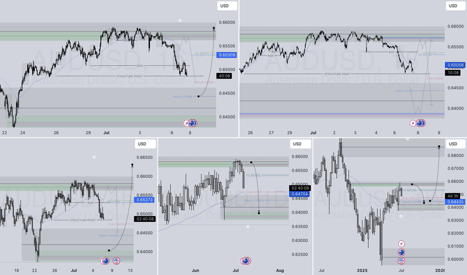The image size is (467, 275).
Task: Click the 0.62500 price axis value
Action: click(299, 254)
